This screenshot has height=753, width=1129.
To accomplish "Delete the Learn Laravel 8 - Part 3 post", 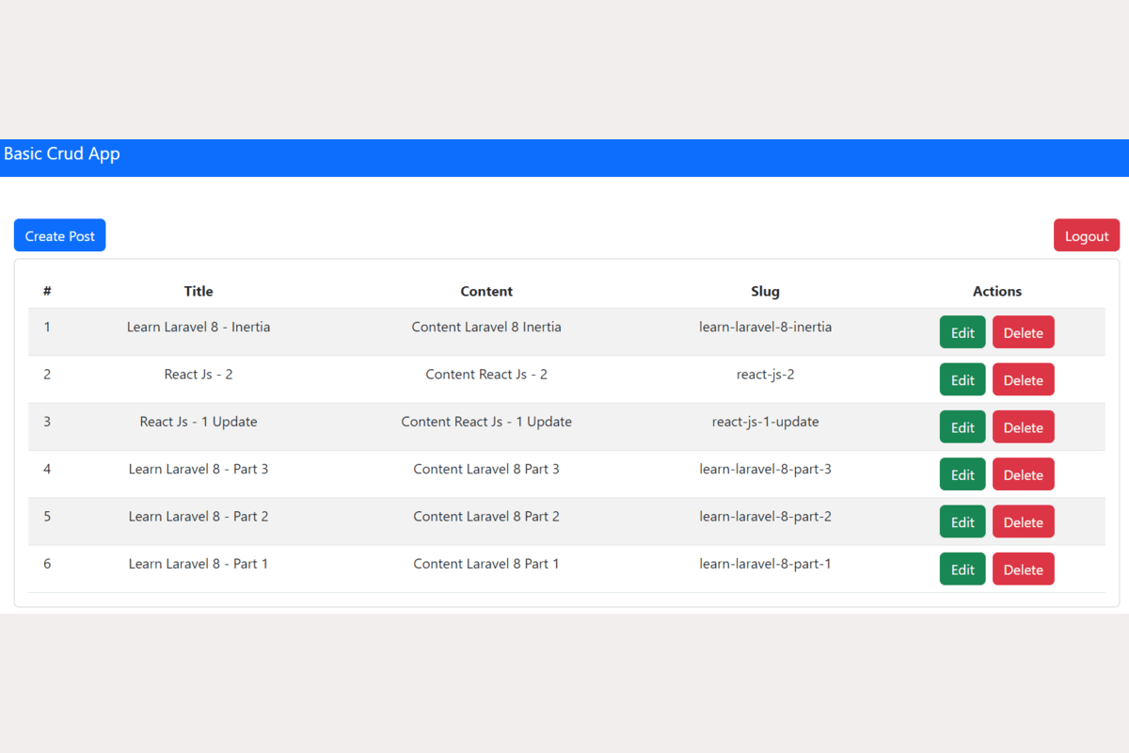I will pyautogui.click(x=1023, y=474).
